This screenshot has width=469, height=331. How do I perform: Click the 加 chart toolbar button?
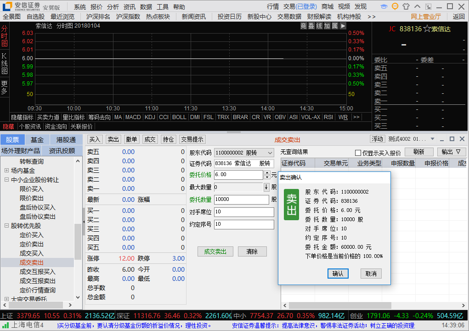click(327, 26)
